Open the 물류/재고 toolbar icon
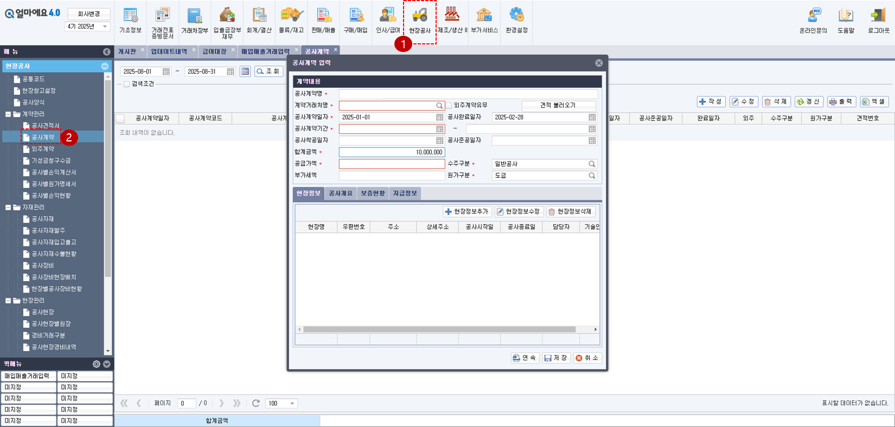 (291, 21)
